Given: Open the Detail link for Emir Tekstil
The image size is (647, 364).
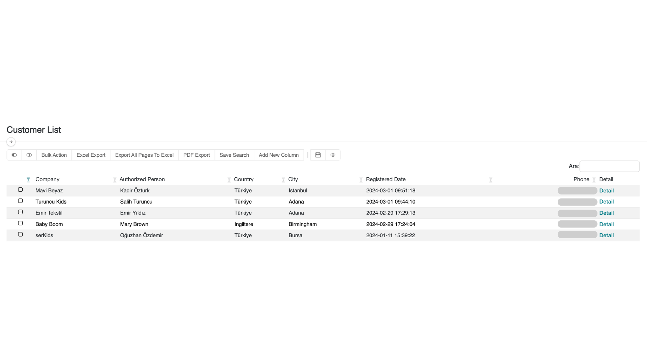Looking at the screenshot, I should click(606, 213).
